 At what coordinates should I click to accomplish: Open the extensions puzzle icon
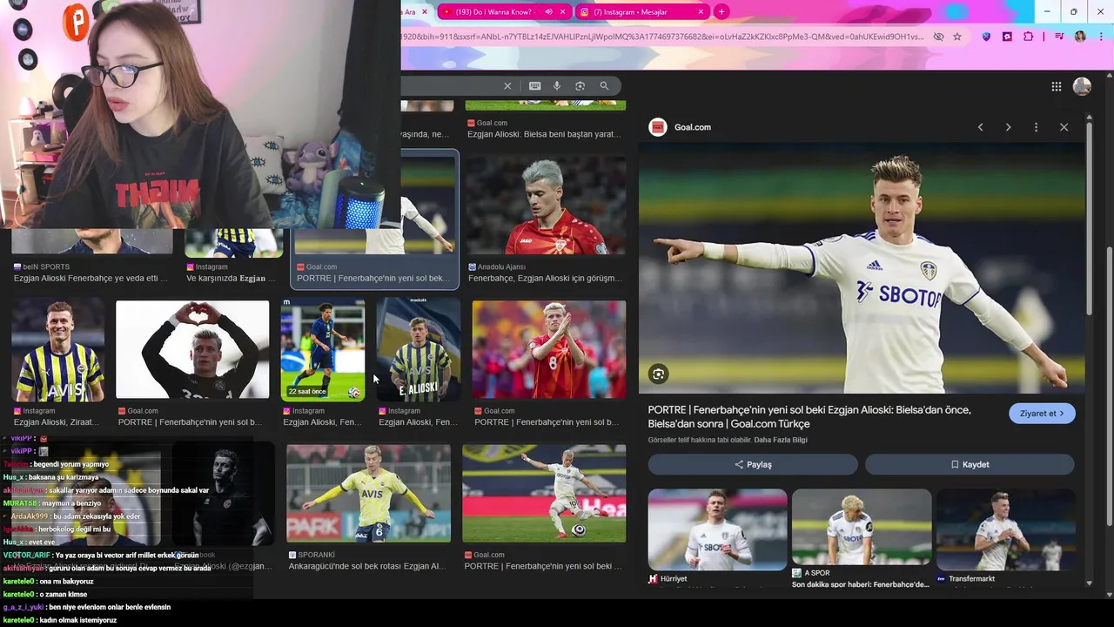pos(1029,37)
